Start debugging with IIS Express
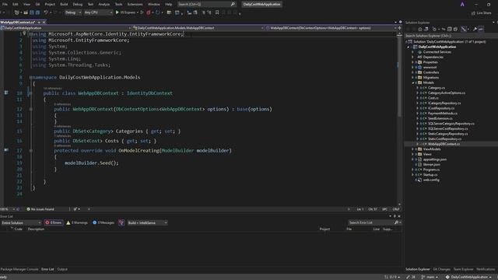The image size is (498, 280). click(126, 12)
